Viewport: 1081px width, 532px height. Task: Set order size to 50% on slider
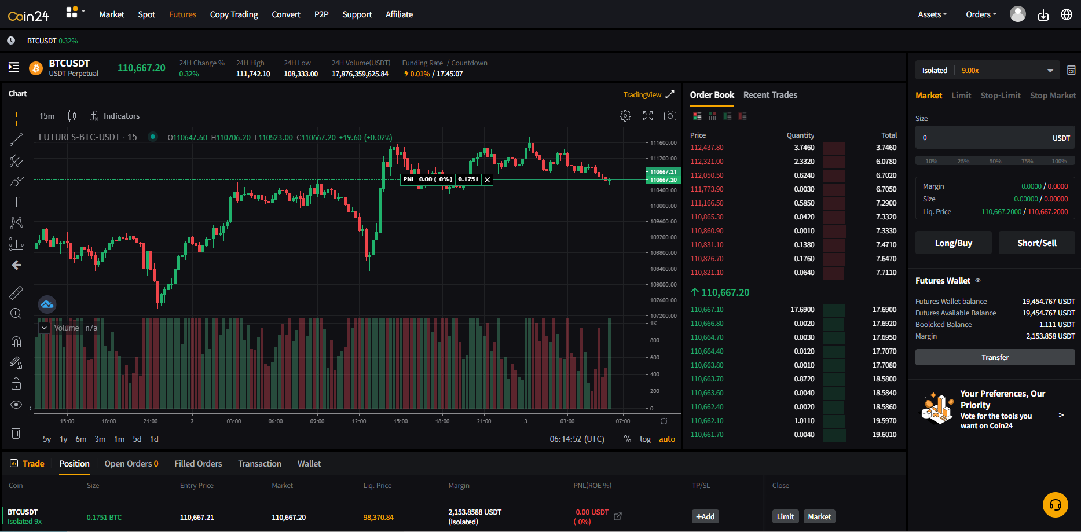[995, 161]
